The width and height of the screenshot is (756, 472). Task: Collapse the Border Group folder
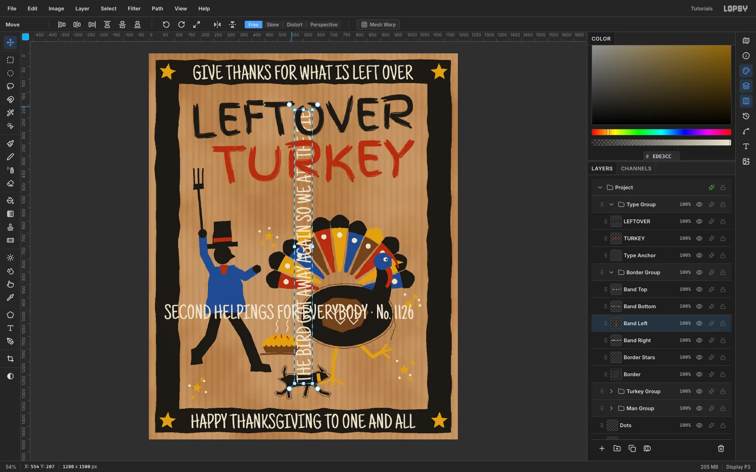point(611,272)
